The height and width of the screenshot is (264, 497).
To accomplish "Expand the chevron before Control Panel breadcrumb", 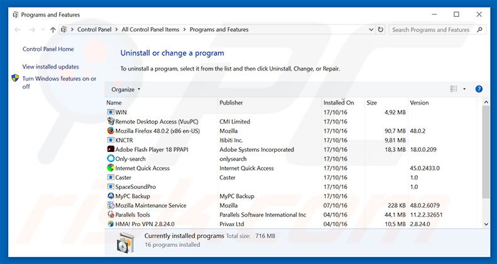I will (x=72, y=30).
